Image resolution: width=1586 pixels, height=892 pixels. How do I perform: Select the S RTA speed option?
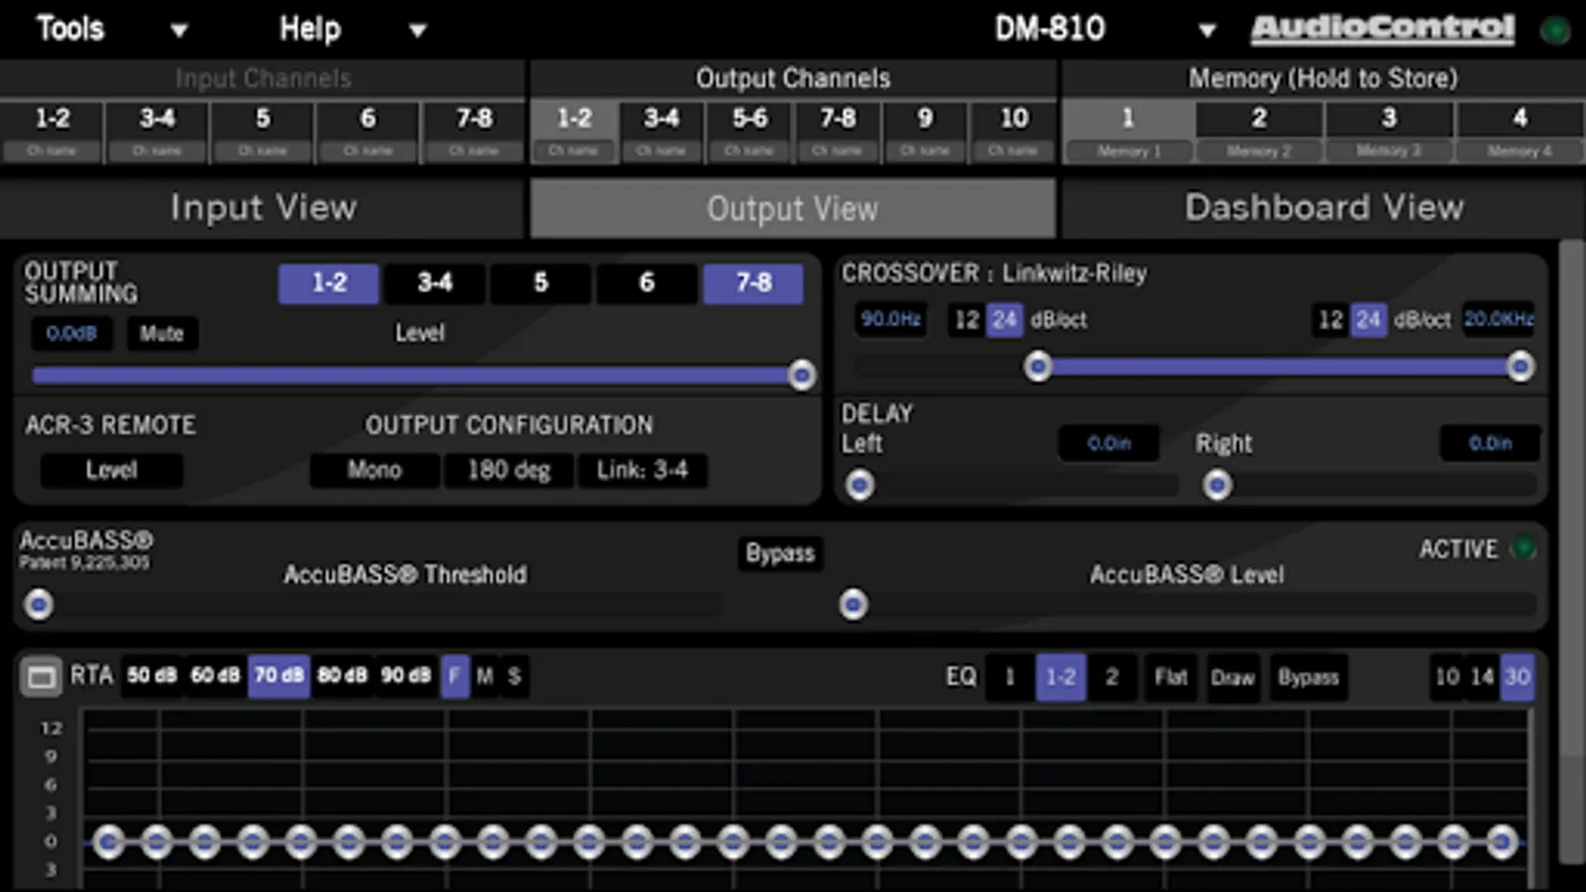pyautogui.click(x=514, y=676)
